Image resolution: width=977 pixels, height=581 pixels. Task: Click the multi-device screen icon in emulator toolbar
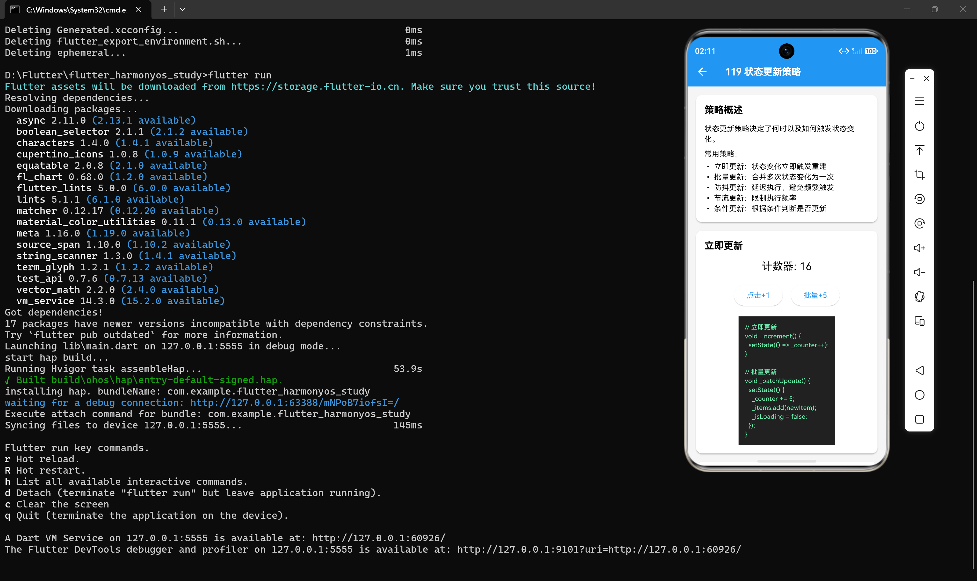[919, 321]
